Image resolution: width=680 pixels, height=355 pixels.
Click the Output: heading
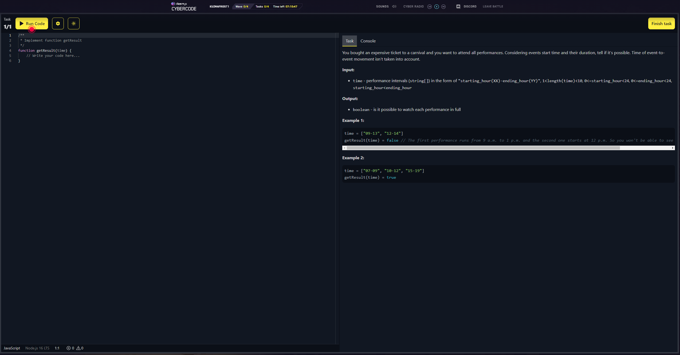coord(350,98)
